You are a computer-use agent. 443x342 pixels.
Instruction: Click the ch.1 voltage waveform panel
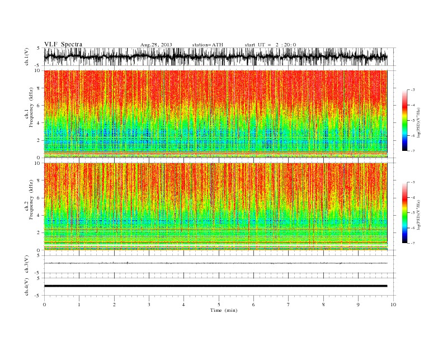click(x=220, y=56)
